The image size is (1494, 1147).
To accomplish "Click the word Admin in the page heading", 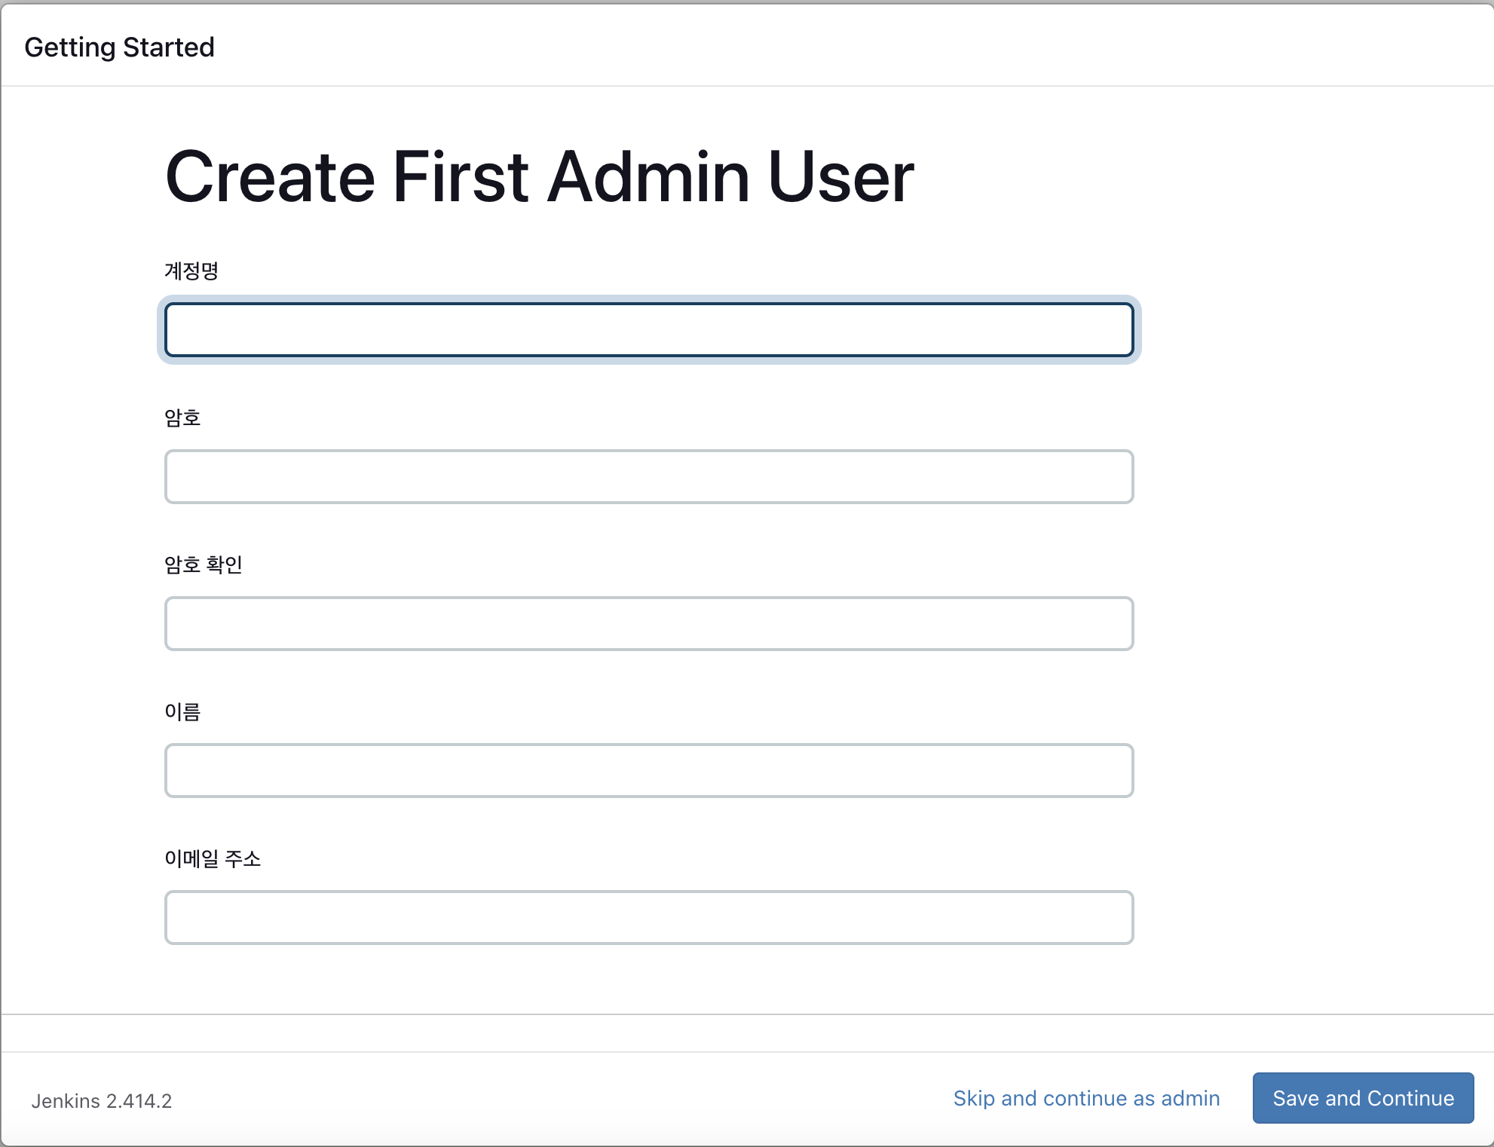I will click(648, 178).
